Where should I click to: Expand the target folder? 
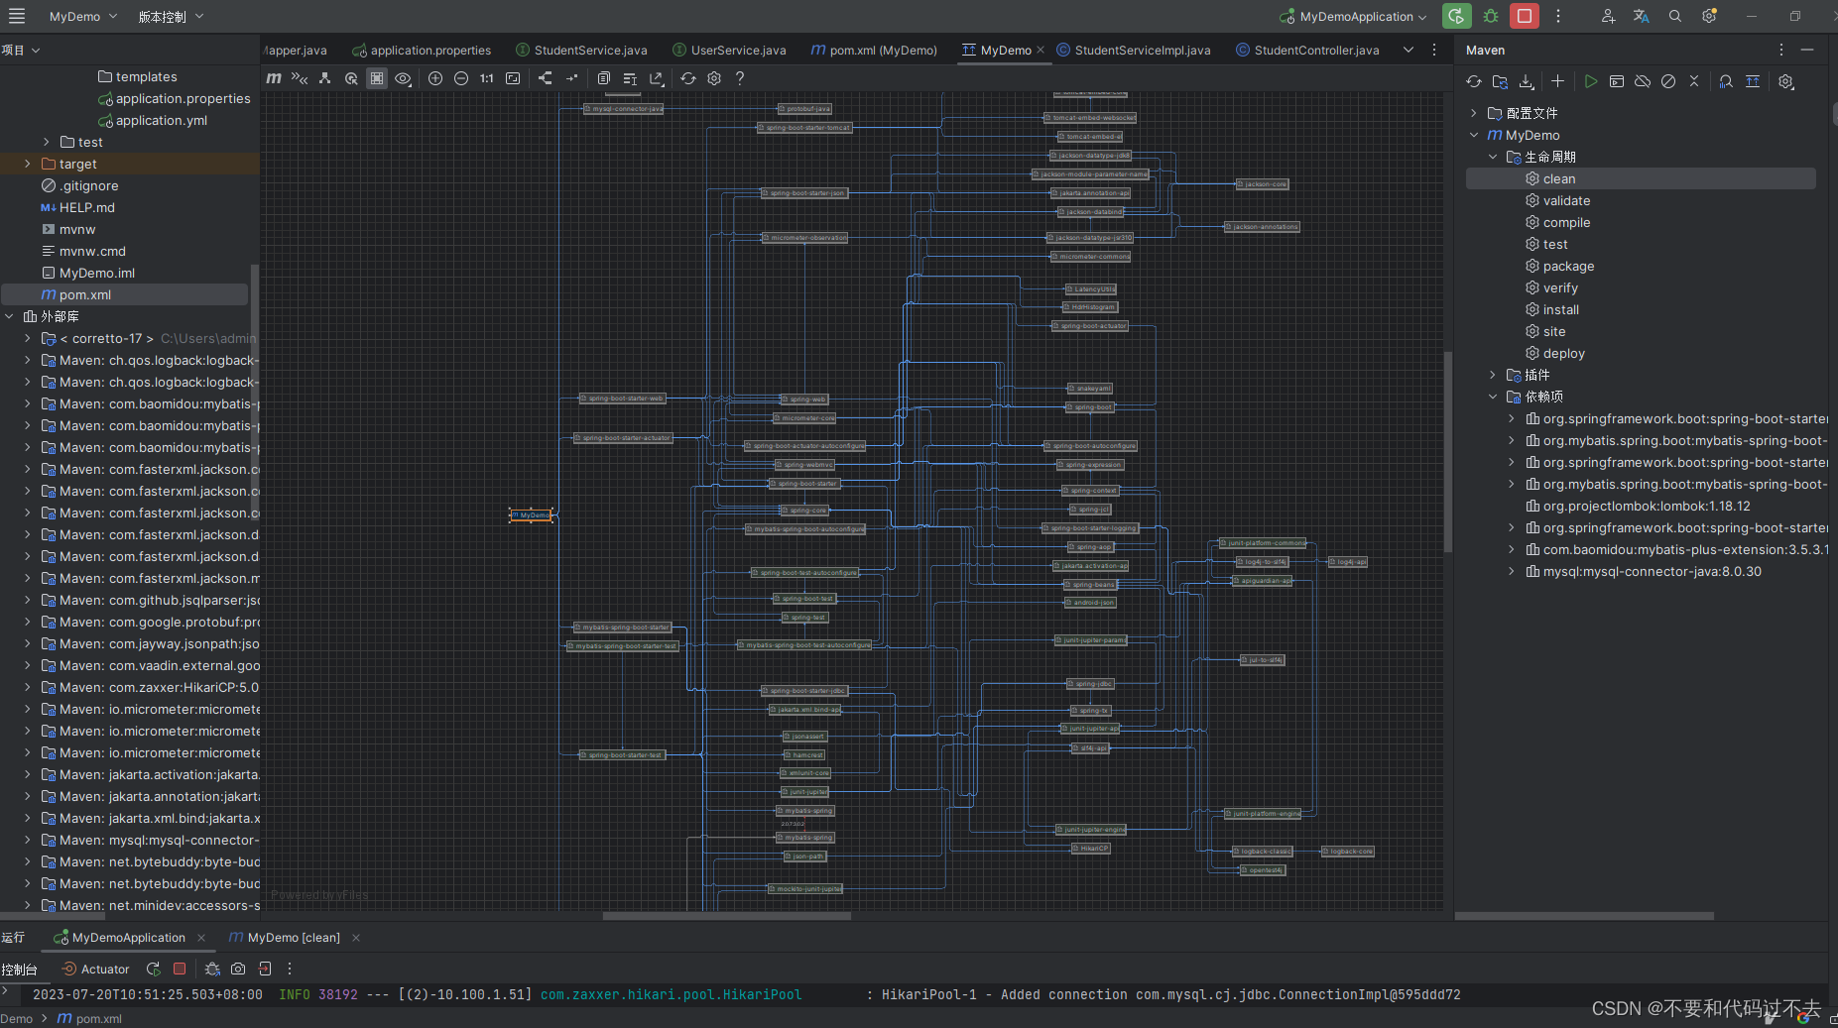[27, 165]
